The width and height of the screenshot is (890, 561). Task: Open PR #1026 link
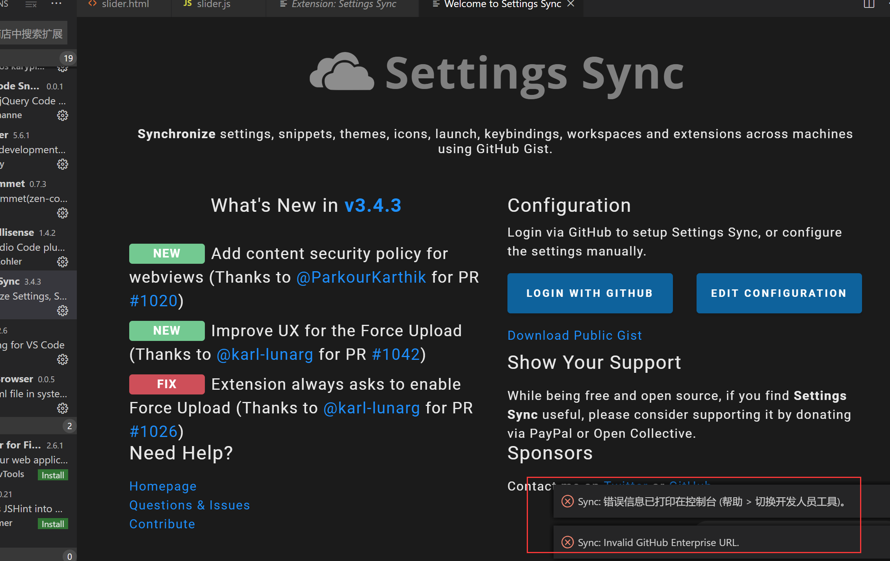coord(154,431)
